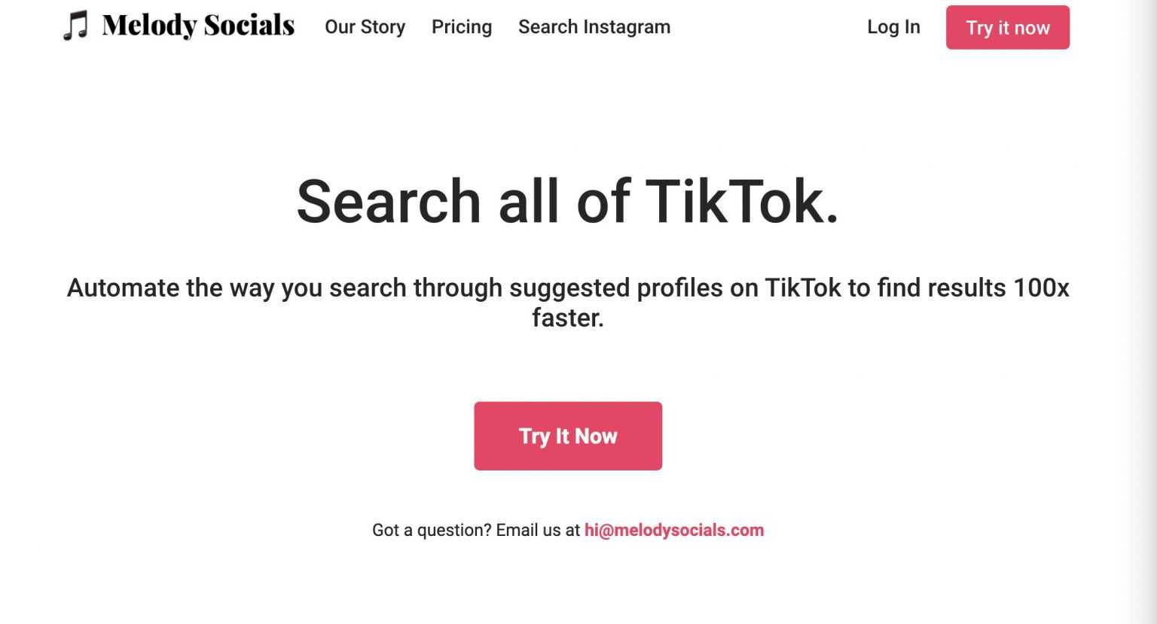The height and width of the screenshot is (624, 1157).
Task: Click the music note logo icon
Action: (75, 26)
